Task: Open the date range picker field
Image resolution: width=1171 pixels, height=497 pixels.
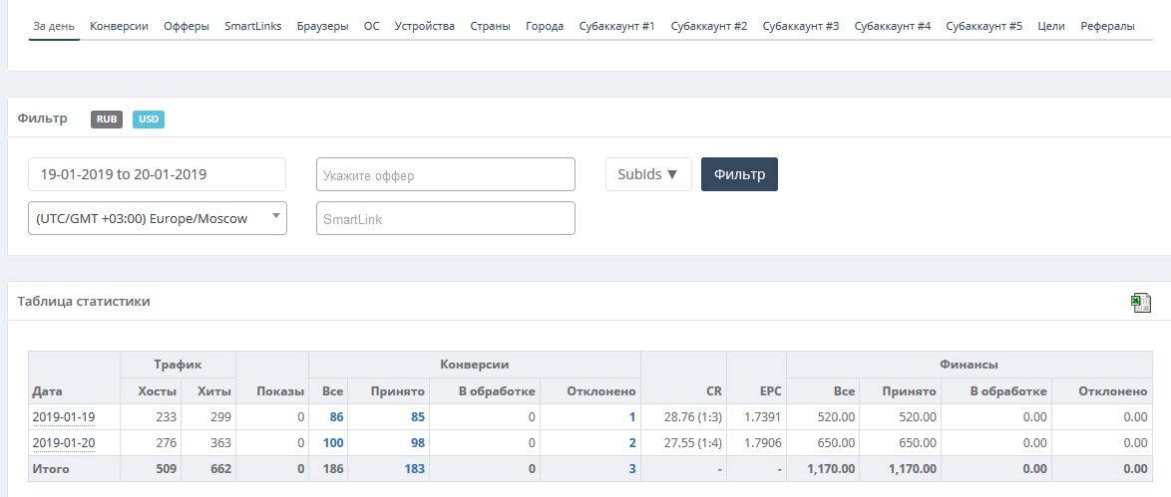Action: tap(158, 174)
